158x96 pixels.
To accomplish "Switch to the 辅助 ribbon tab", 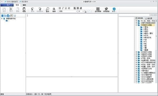I will click(24, 5).
